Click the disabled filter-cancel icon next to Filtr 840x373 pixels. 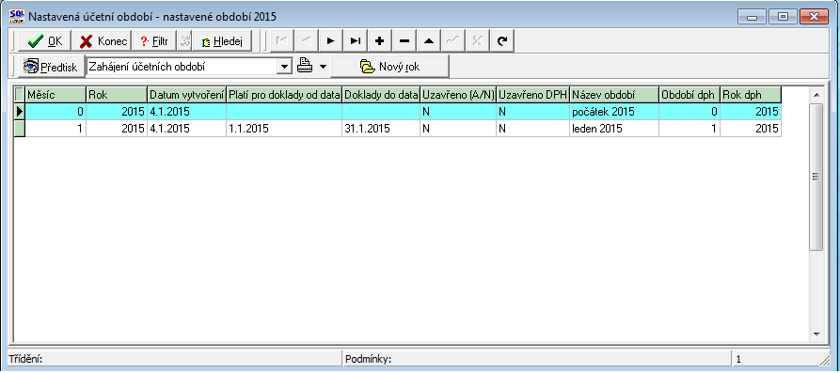pos(184,41)
